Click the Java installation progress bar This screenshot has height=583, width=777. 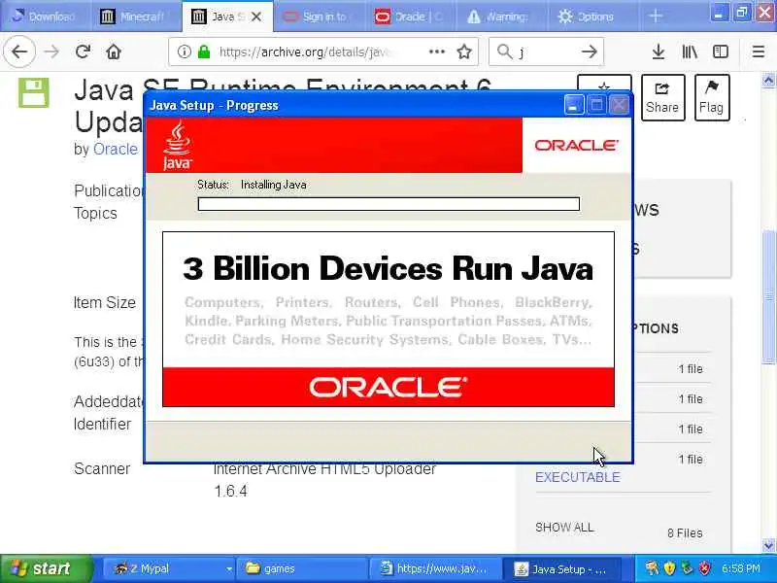pos(388,204)
